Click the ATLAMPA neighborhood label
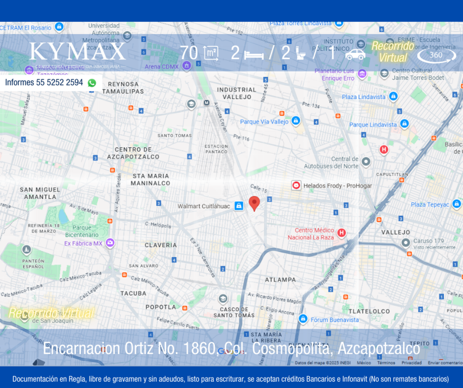 [281, 280]
